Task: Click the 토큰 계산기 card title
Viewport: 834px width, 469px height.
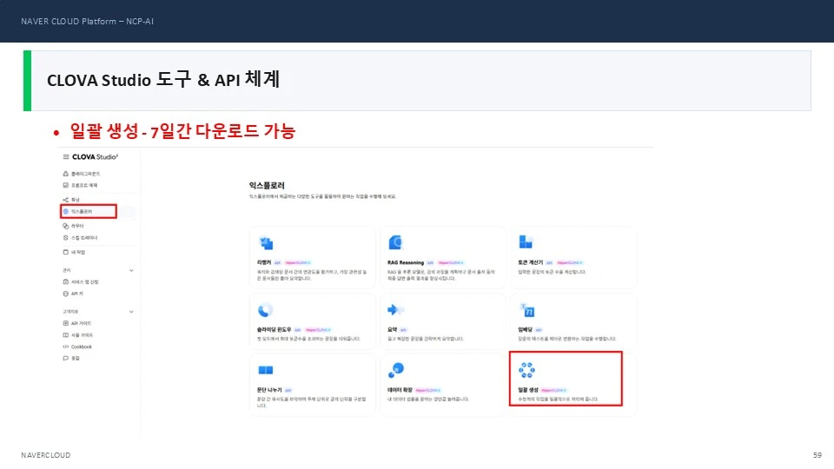Action: point(530,262)
